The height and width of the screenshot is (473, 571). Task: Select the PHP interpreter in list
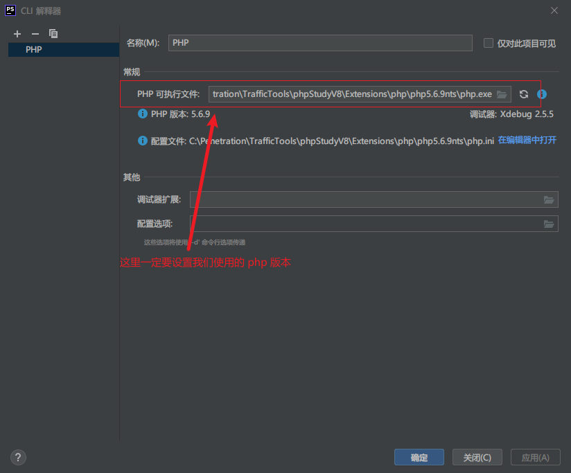[x=64, y=49]
